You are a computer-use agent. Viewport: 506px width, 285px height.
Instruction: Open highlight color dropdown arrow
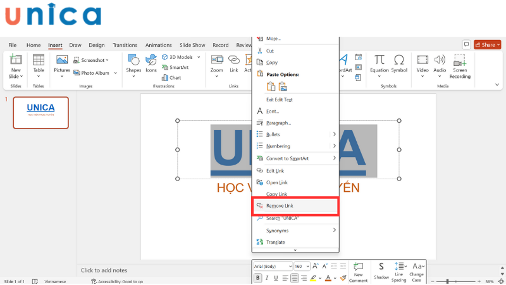(x=320, y=278)
